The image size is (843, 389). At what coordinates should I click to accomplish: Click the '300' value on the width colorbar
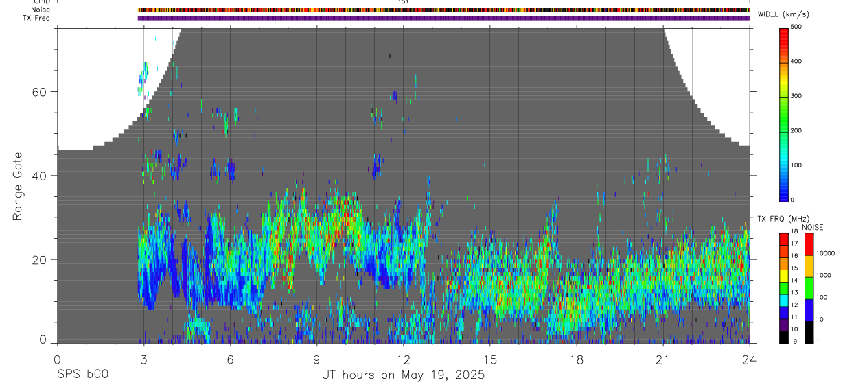click(x=796, y=96)
